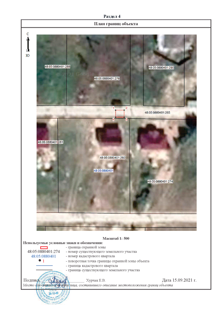Select parcel label 48:05:0880401:265
224x318 pixels.
click(x=157, y=113)
